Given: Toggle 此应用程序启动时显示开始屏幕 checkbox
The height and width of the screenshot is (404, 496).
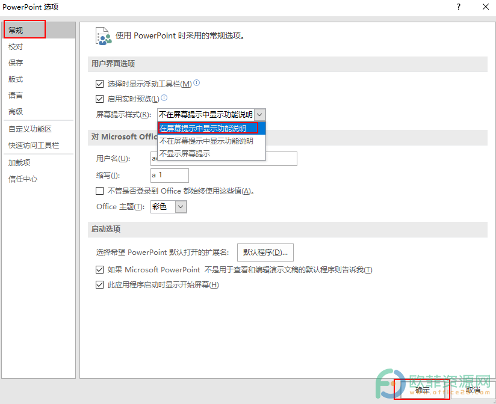Looking at the screenshot, I should point(99,284).
